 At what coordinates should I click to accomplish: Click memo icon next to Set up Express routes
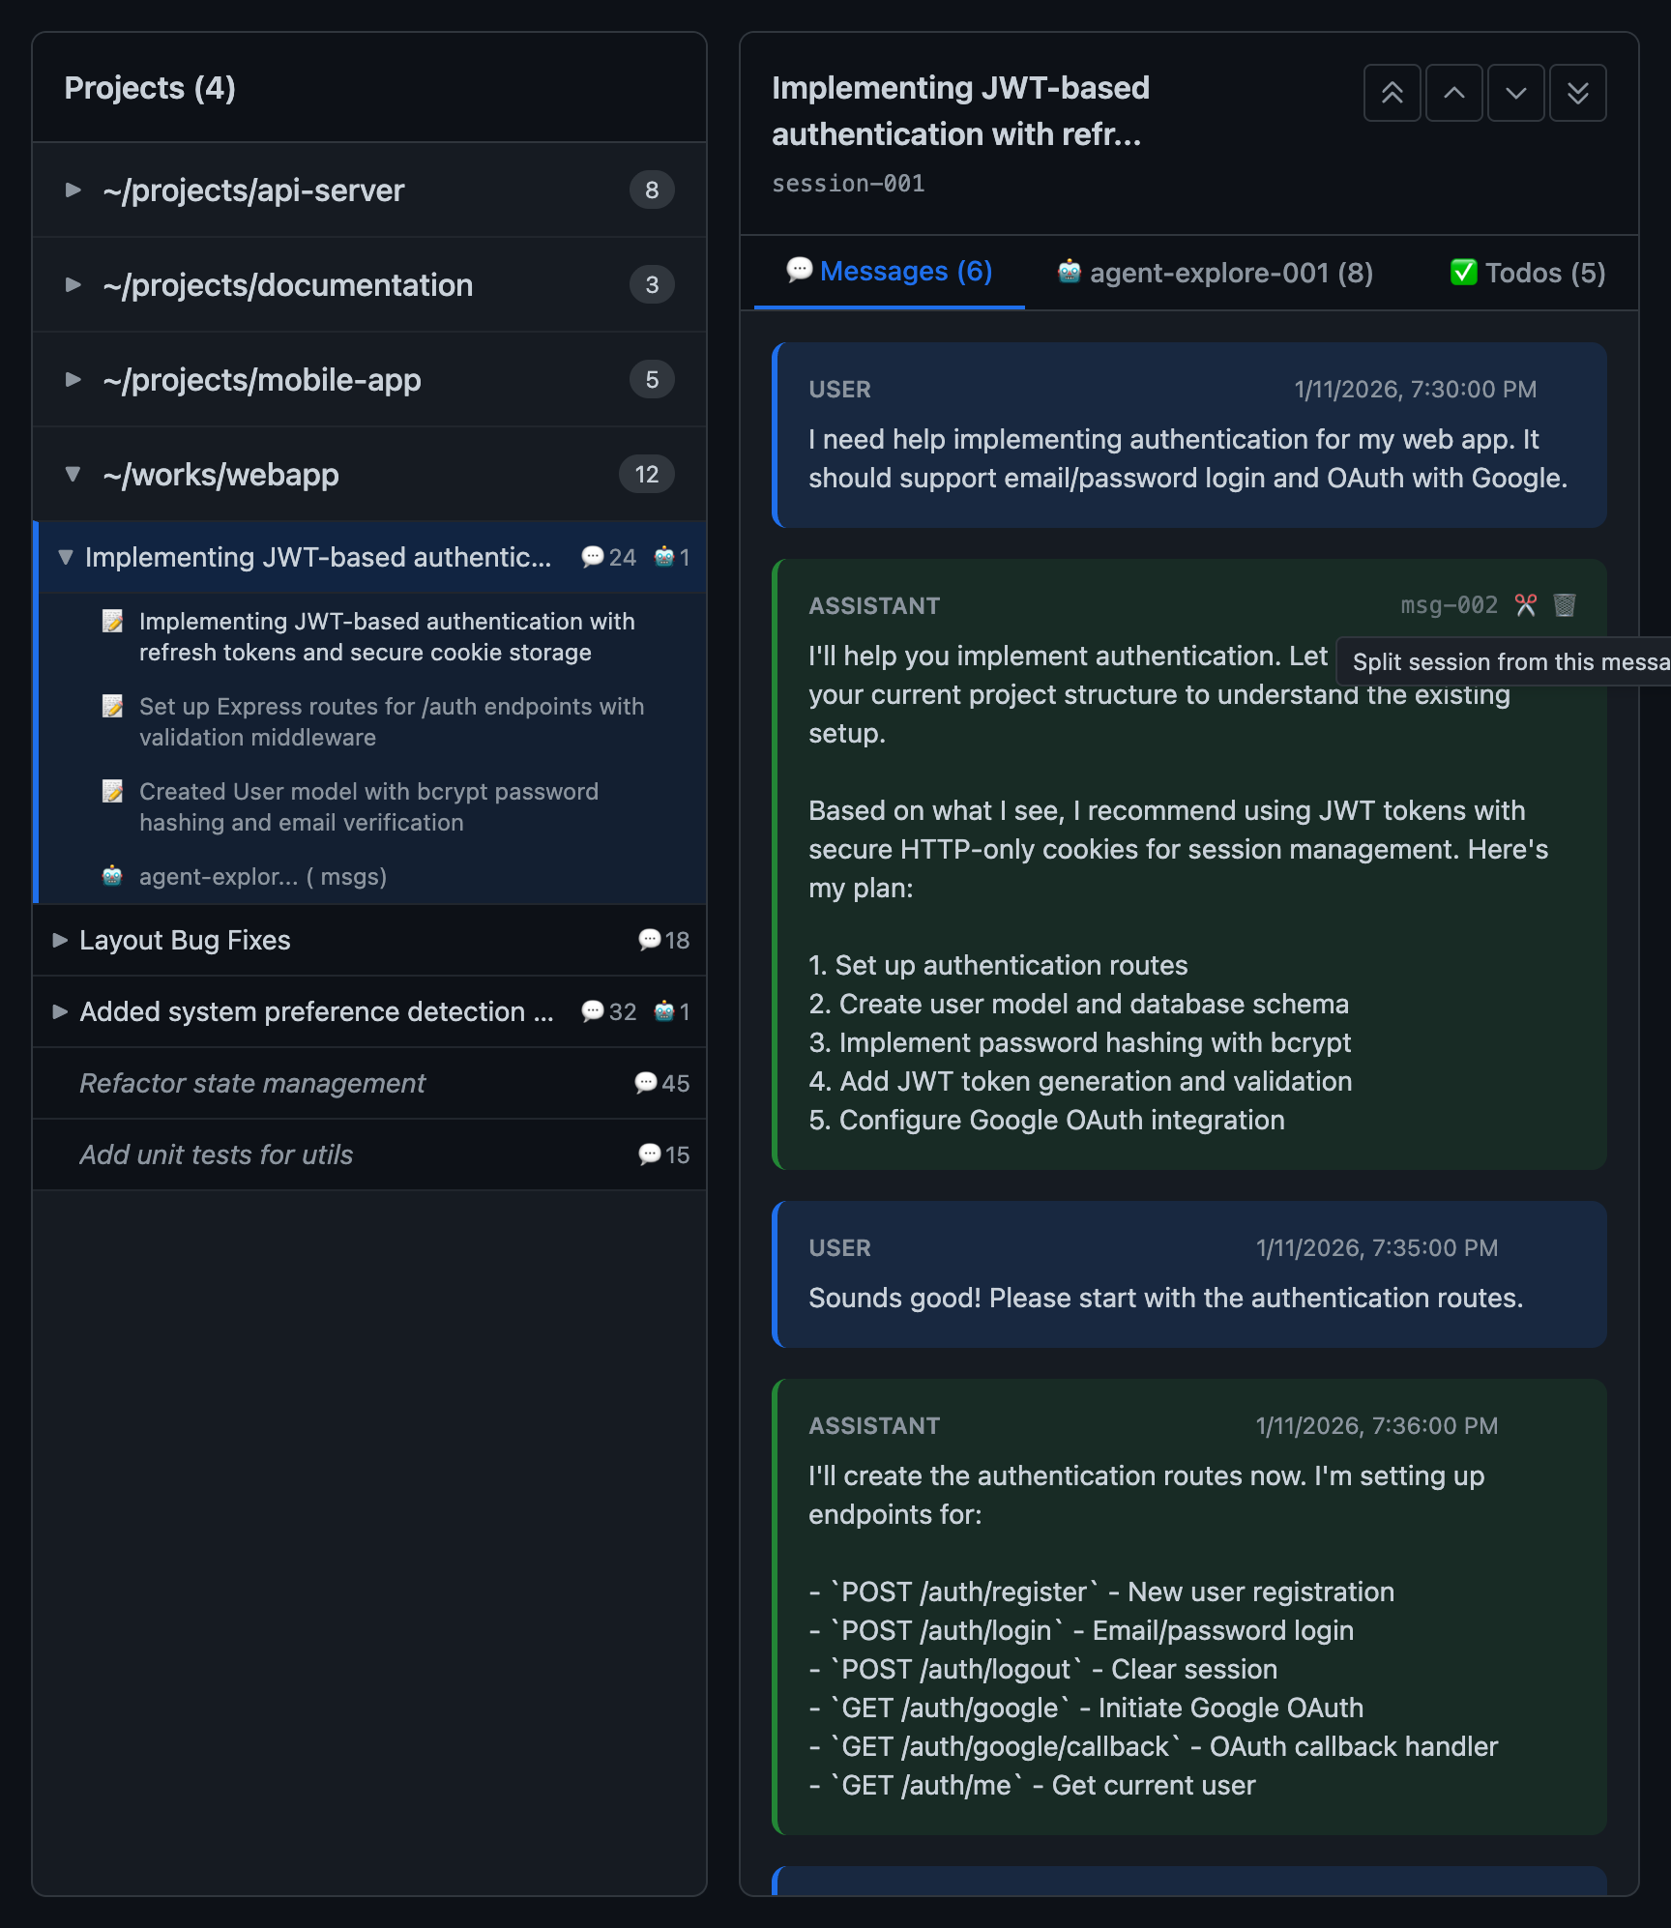[112, 707]
